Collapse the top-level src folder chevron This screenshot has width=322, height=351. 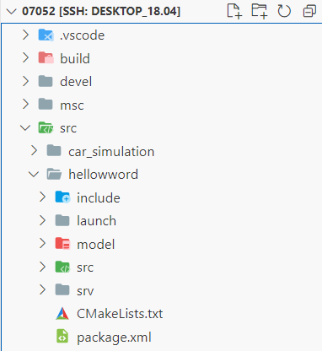click(25, 128)
